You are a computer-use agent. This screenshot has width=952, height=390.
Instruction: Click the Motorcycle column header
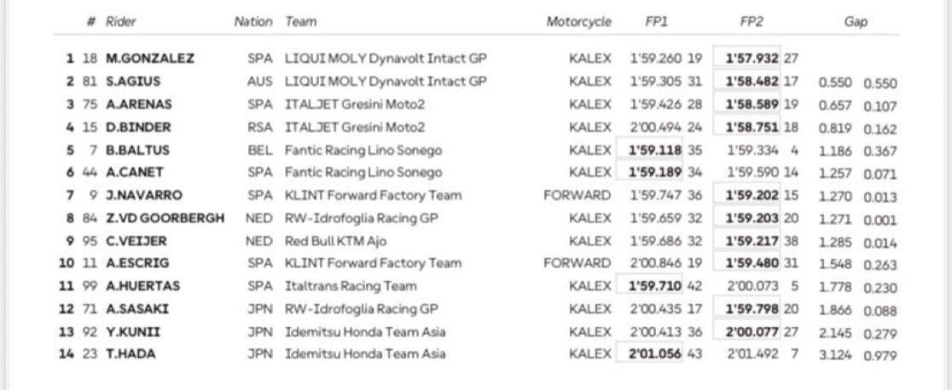click(578, 22)
